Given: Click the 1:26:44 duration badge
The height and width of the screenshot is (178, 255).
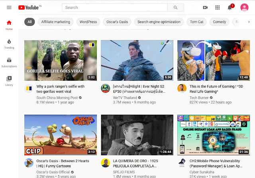Looking at the screenshot, I should pos(166,152).
